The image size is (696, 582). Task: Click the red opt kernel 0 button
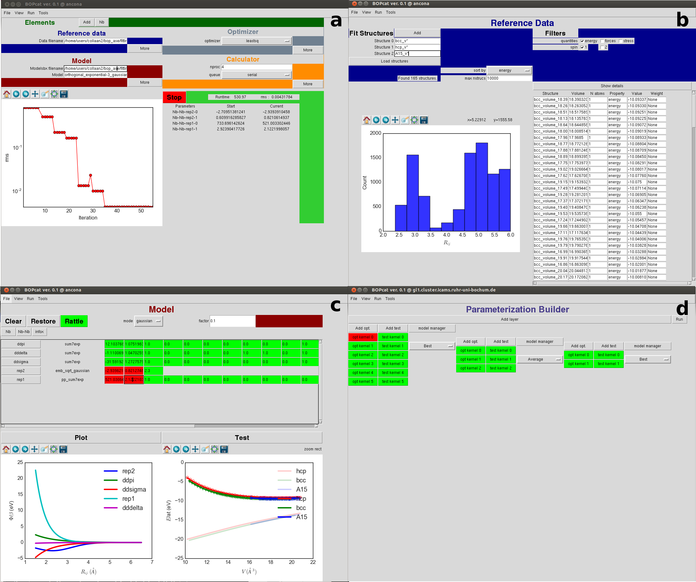pyautogui.click(x=363, y=337)
